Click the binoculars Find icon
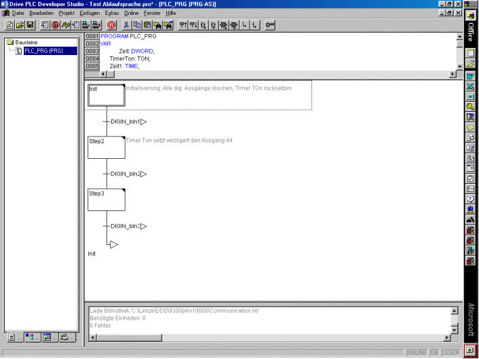Image resolution: width=479 pixels, height=359 pixels. coord(157,25)
